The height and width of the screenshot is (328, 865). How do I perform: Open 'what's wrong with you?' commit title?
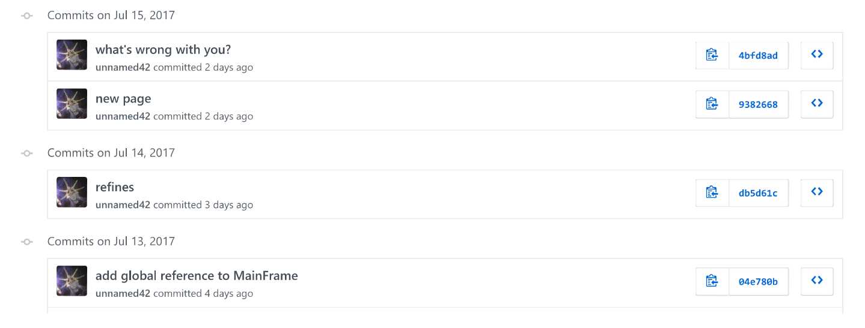click(x=163, y=50)
